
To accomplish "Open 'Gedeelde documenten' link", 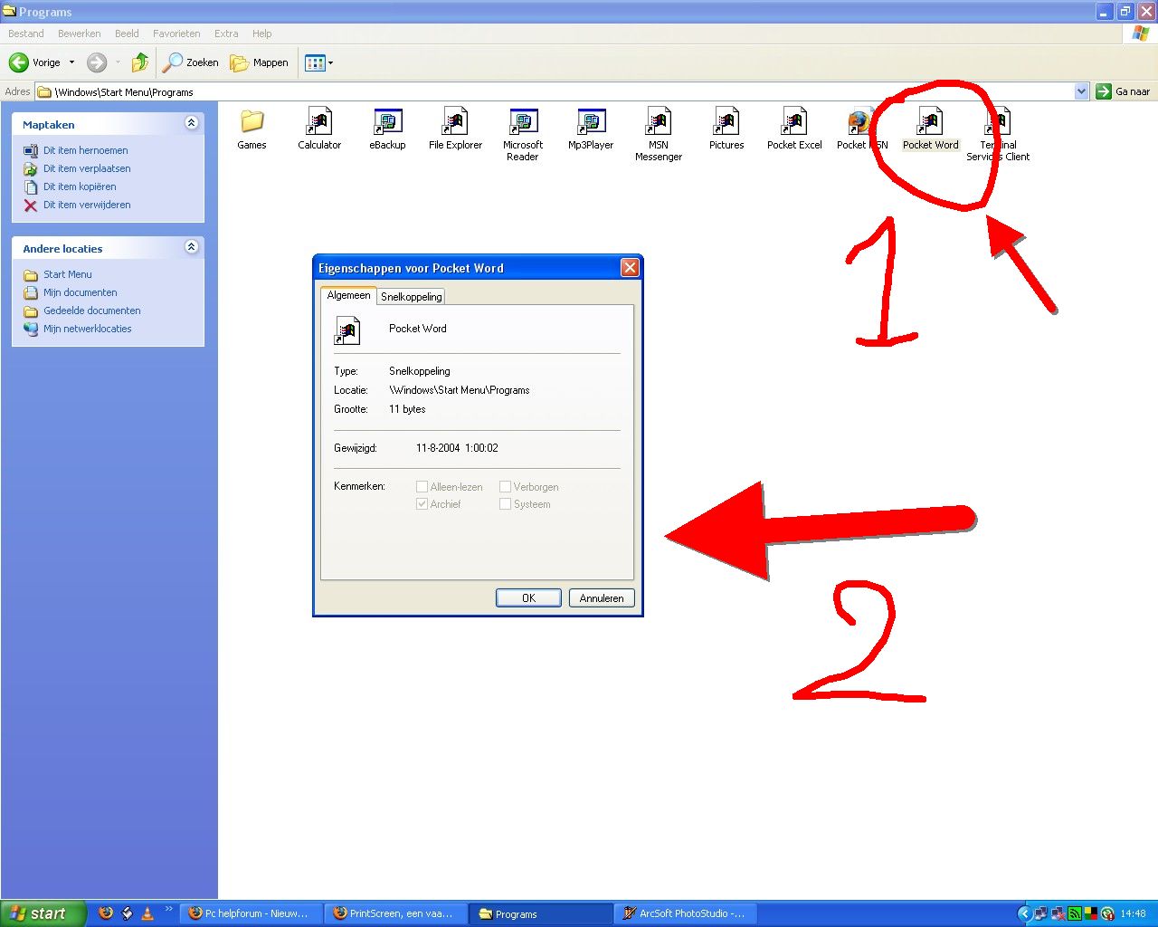I will point(92,311).
